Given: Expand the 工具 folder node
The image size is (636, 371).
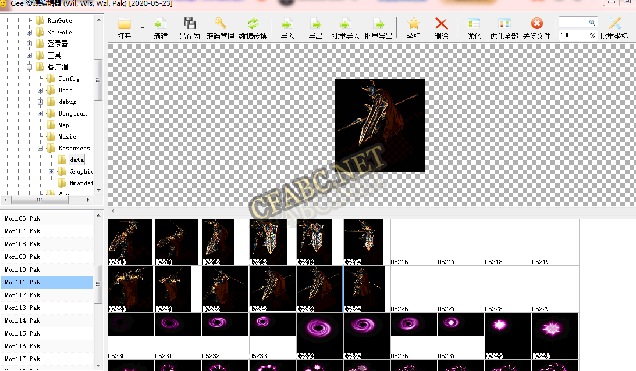Looking at the screenshot, I should (29, 55).
